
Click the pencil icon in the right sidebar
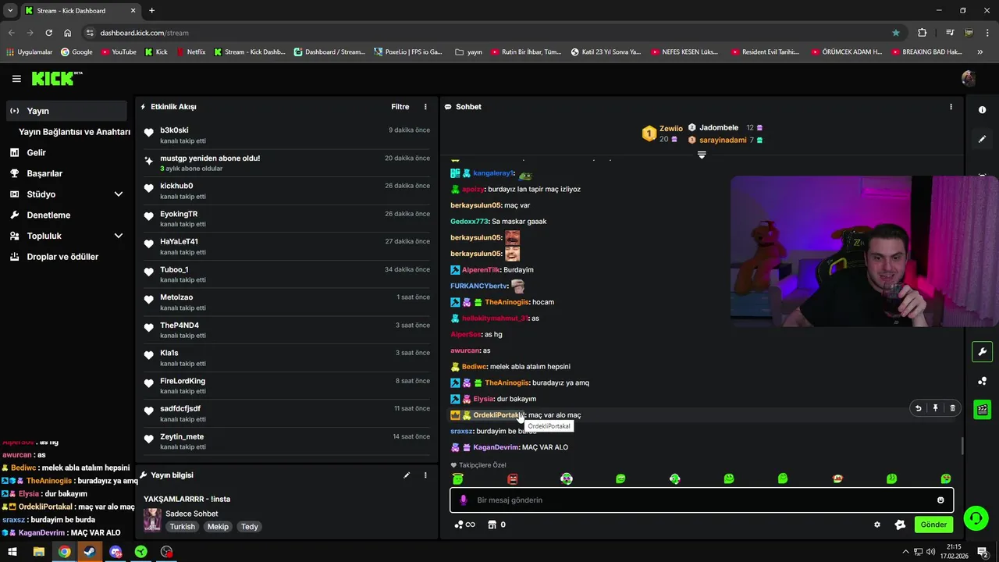tap(983, 139)
